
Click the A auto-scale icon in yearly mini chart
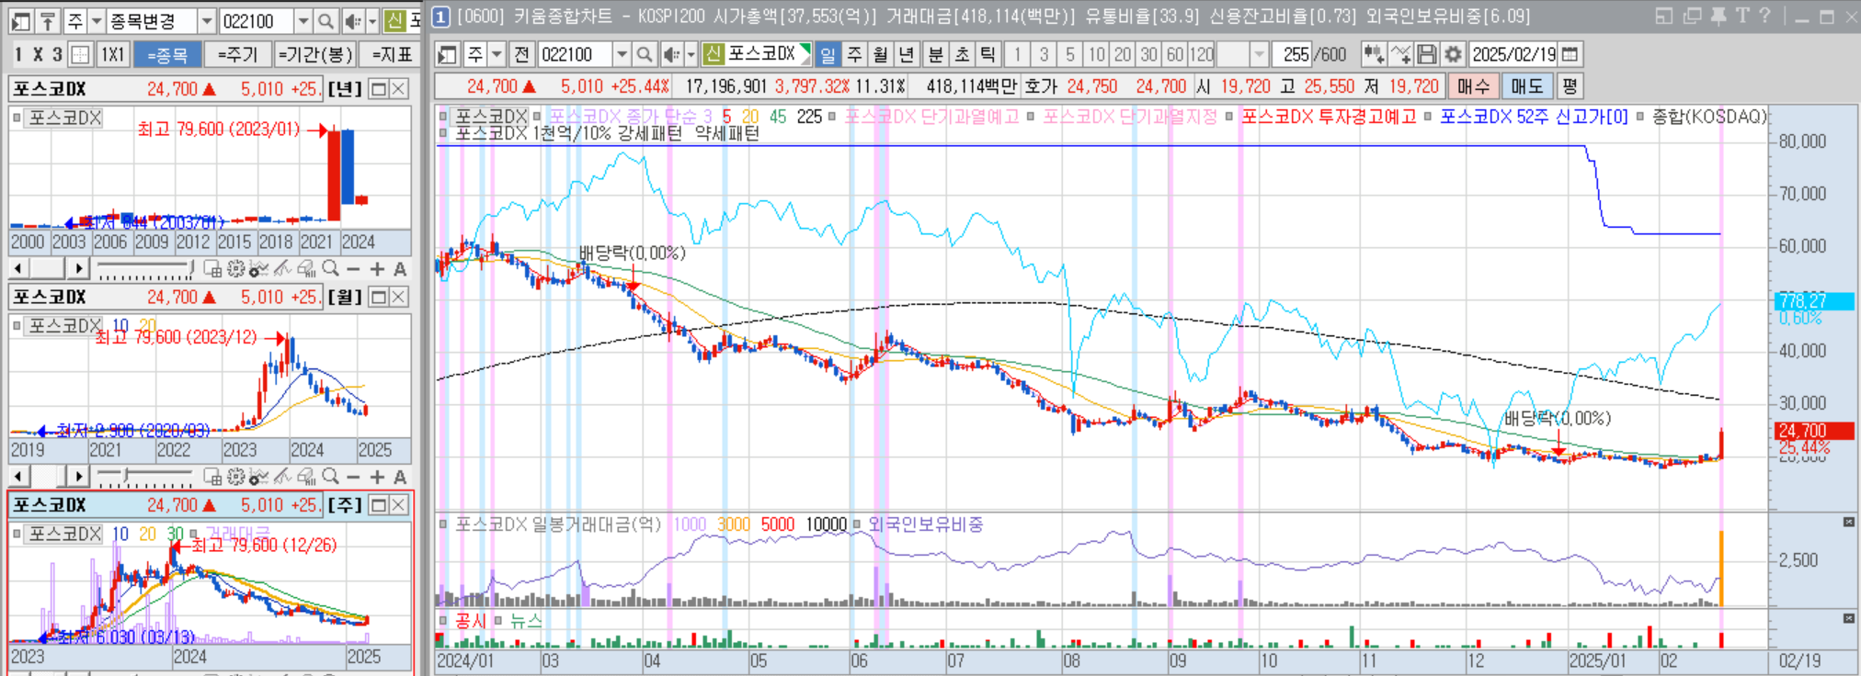[x=400, y=269]
